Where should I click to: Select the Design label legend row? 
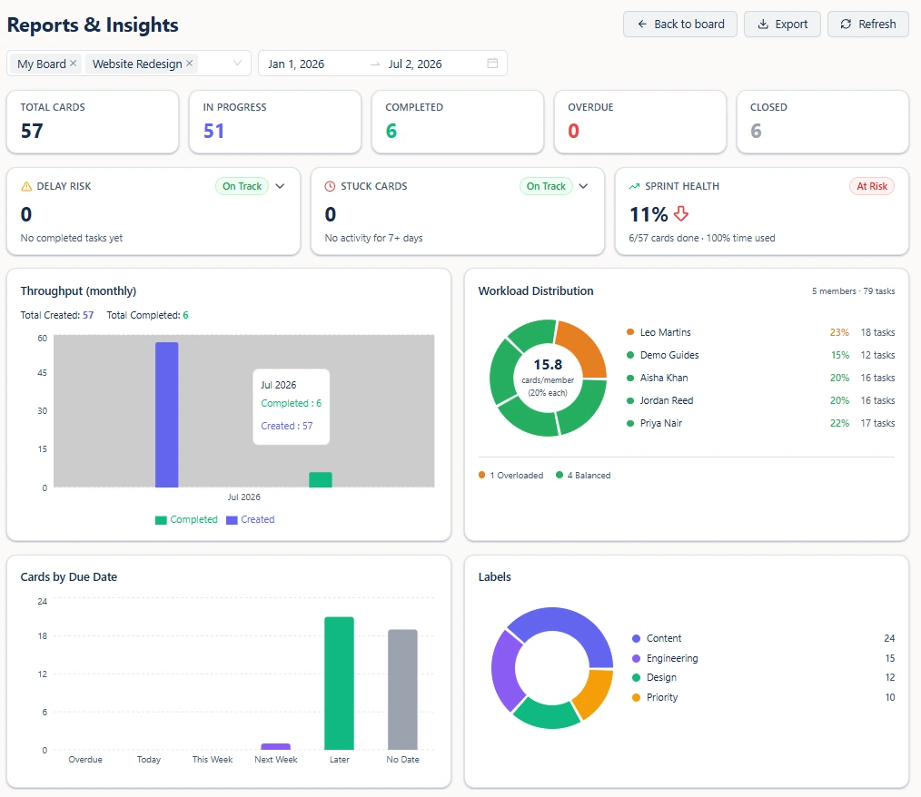tap(764, 677)
